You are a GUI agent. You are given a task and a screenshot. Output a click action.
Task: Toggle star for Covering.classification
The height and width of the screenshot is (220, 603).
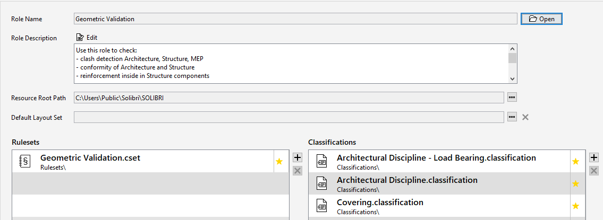576,206
